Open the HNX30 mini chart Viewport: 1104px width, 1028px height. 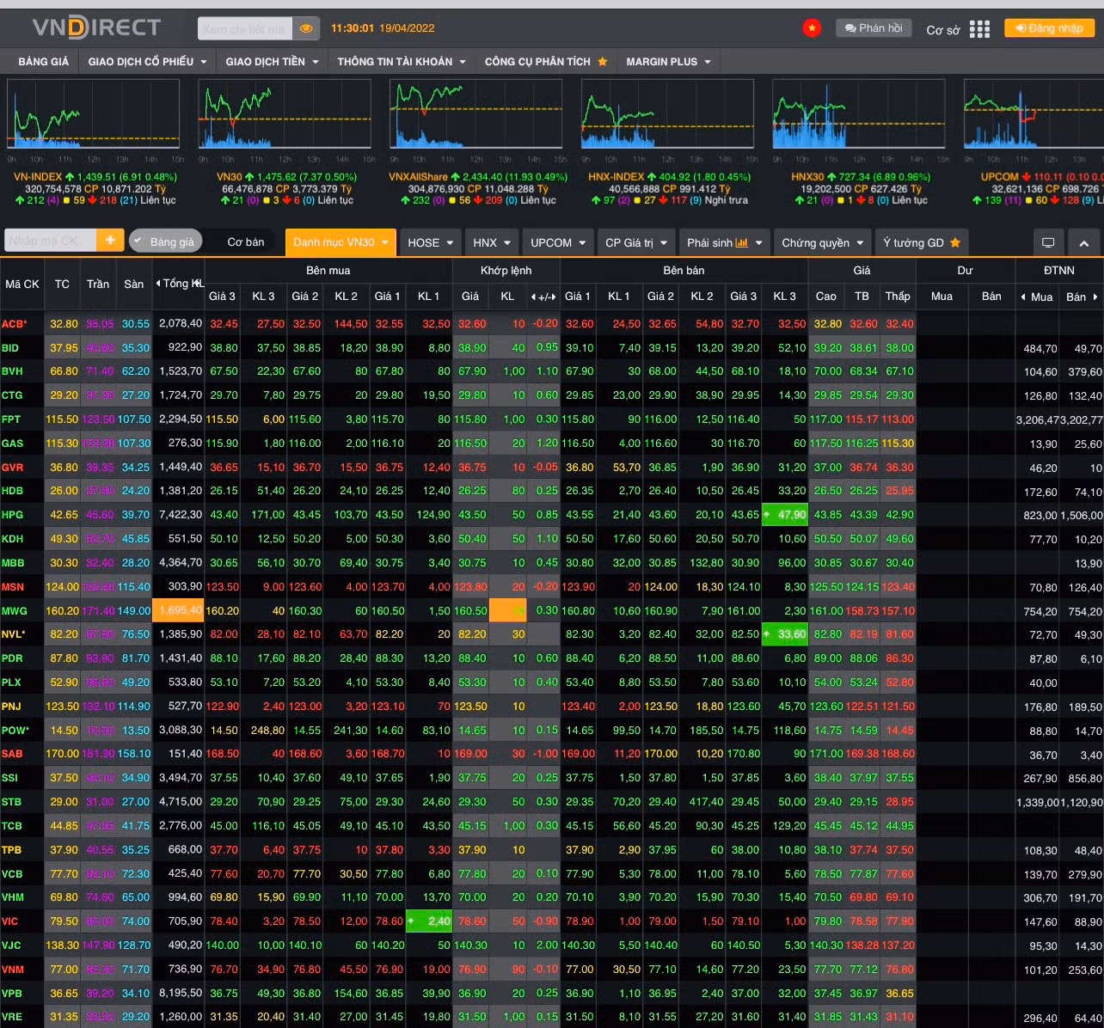pos(858,113)
